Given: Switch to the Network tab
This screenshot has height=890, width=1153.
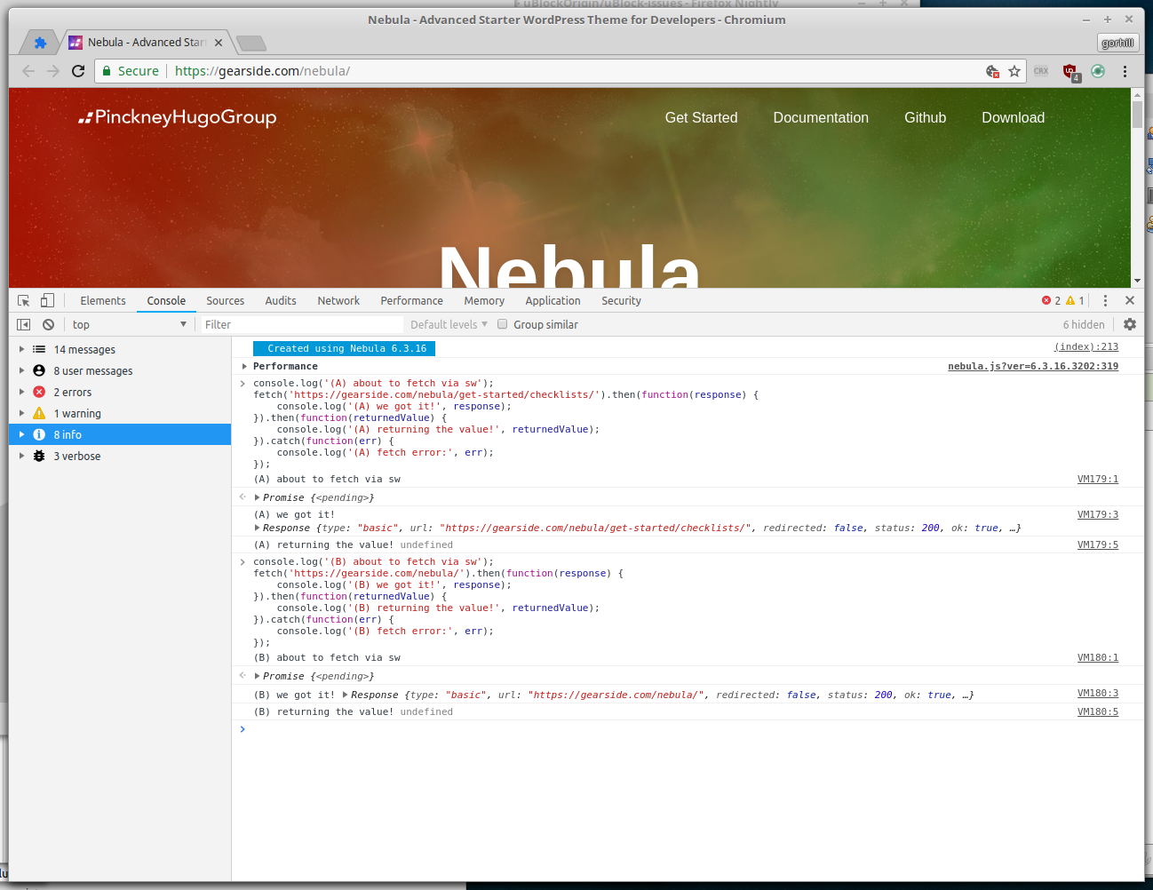Looking at the screenshot, I should point(338,300).
